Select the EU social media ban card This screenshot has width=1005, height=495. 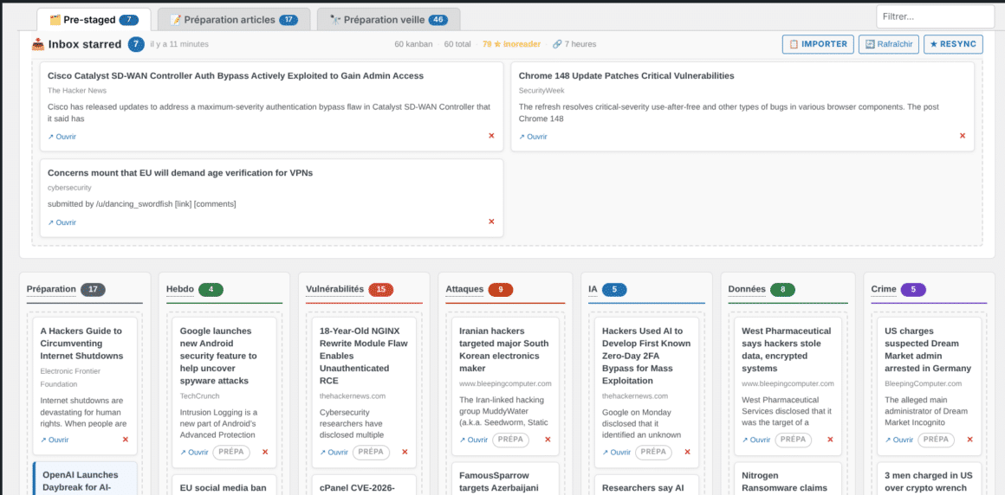click(x=224, y=484)
